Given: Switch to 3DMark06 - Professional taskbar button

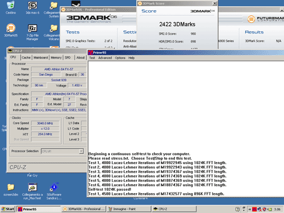Looking at the screenshot, I should pyautogui.click(x=83, y=209).
